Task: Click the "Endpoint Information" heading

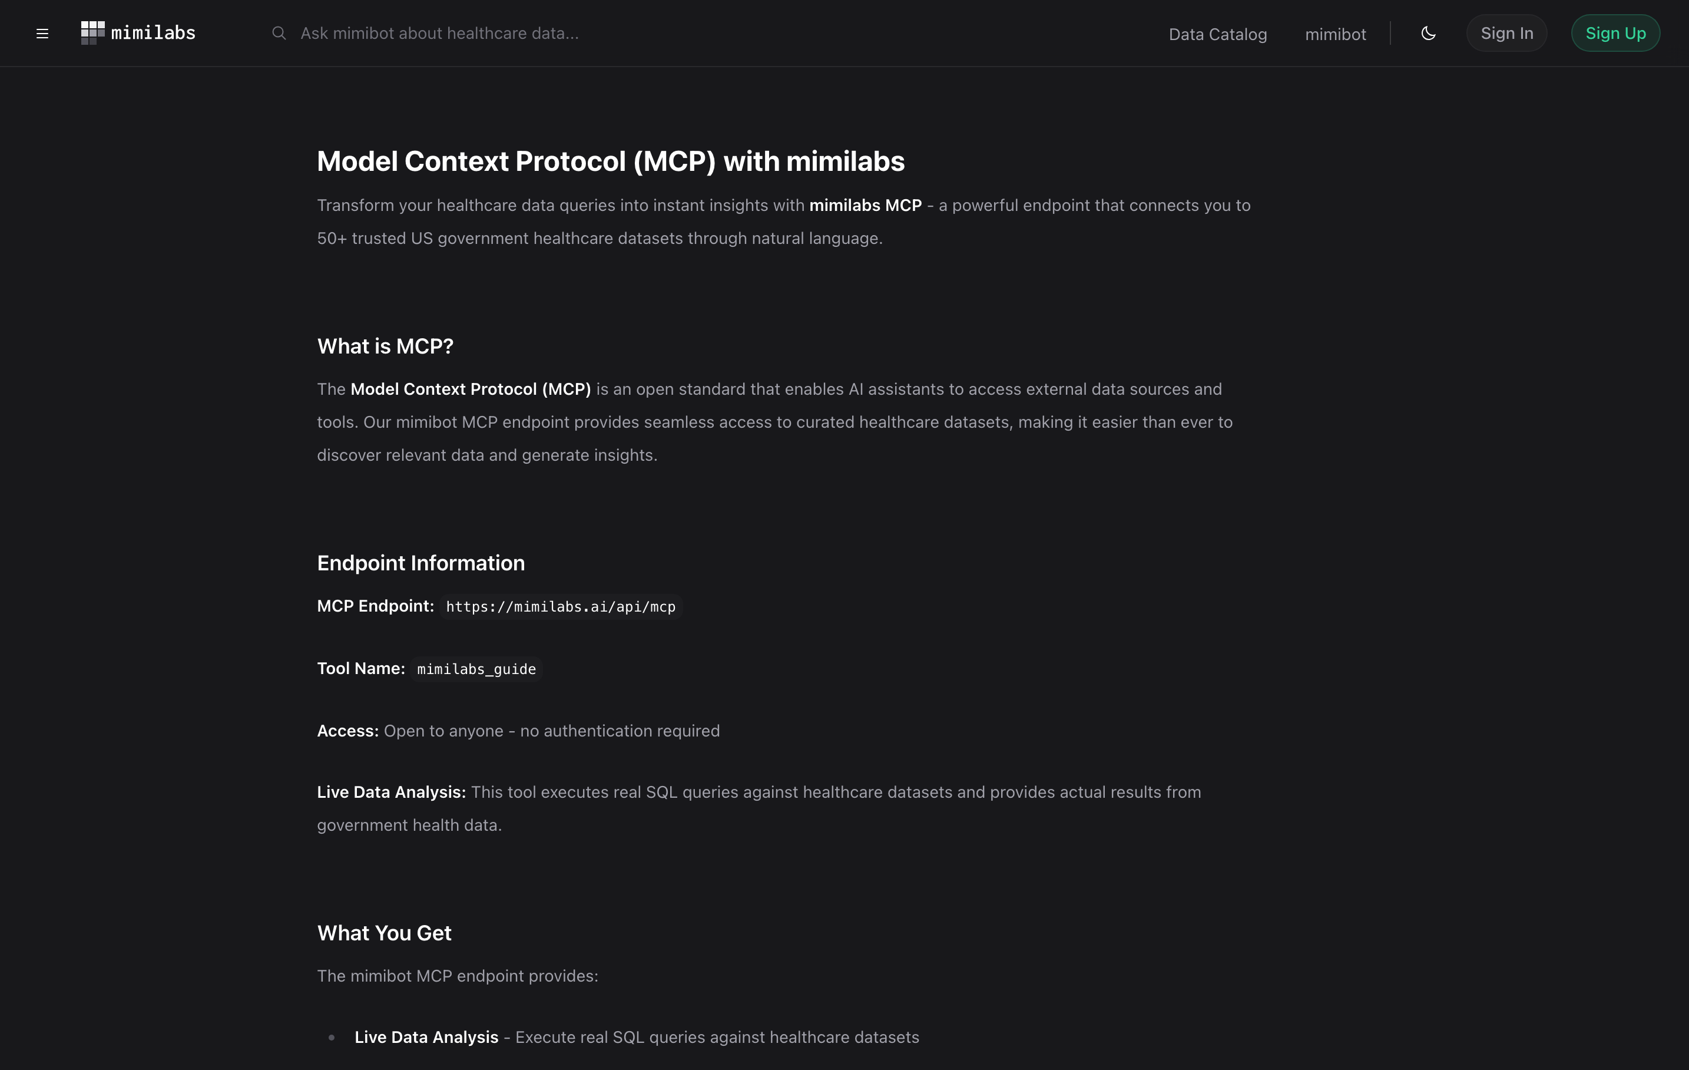Action: click(x=421, y=563)
